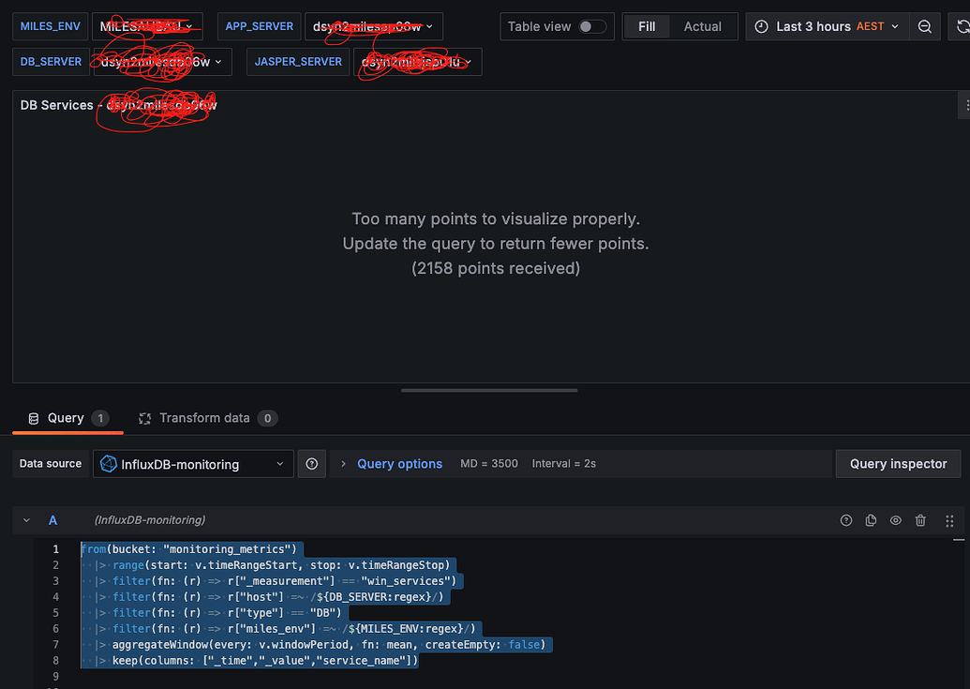Zoom out the time range with magnifier icon
Viewport: 970px width, 689px height.
point(925,26)
